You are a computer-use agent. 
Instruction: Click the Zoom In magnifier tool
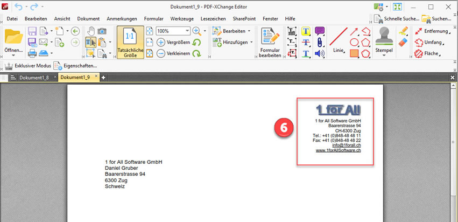pos(196,31)
